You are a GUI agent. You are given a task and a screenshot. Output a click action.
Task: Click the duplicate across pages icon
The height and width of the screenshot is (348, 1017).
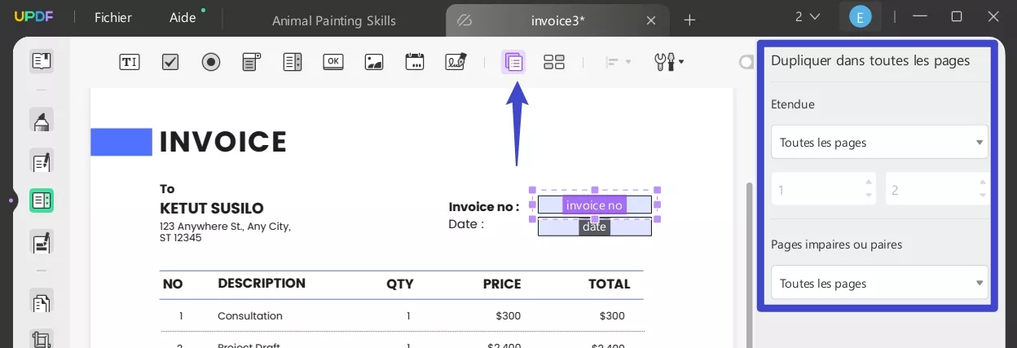513,62
